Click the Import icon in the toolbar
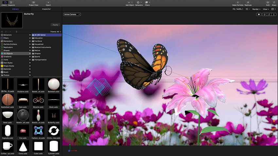The image size is (278, 156). (x=48, y=2)
